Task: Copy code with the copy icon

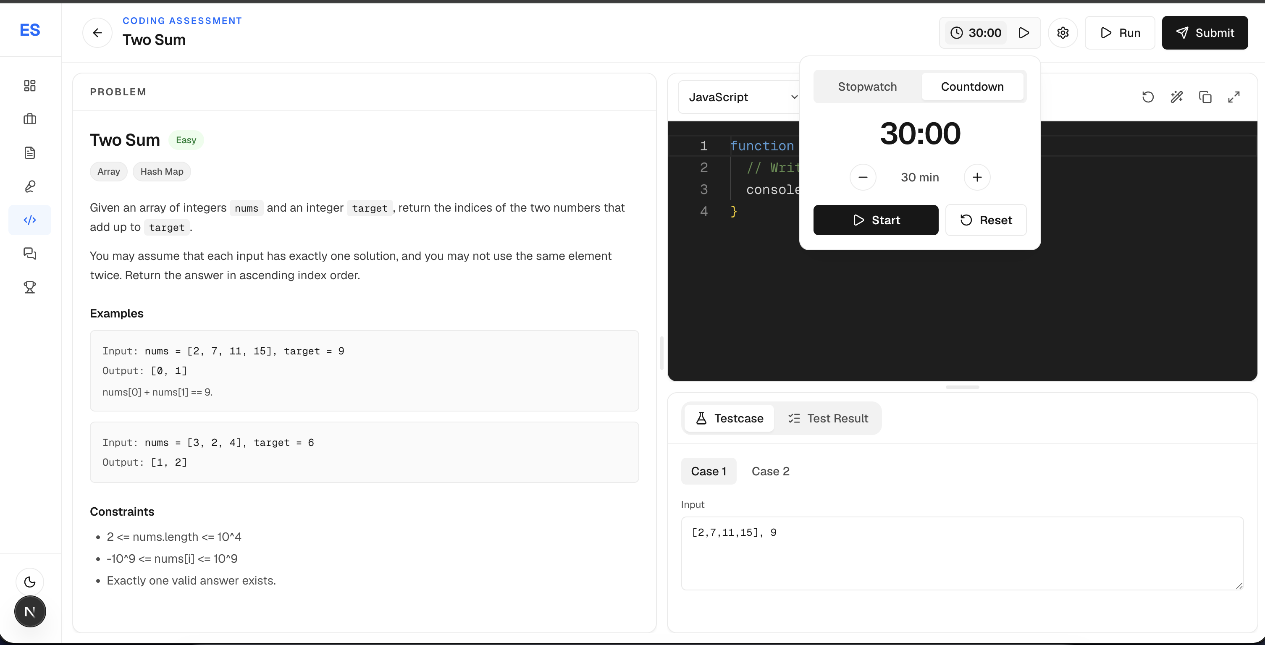Action: [1206, 97]
